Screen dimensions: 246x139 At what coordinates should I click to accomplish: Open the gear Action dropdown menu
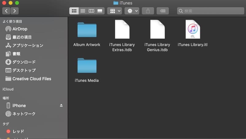(132, 11)
